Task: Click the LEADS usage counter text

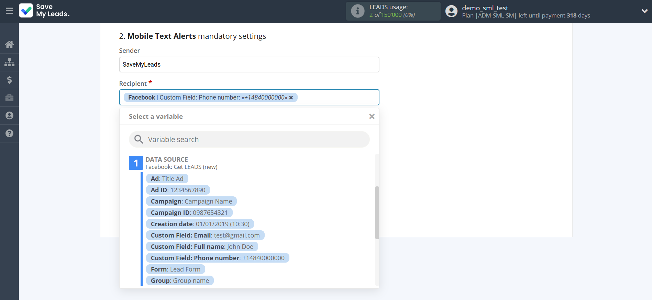Action: [x=392, y=15]
